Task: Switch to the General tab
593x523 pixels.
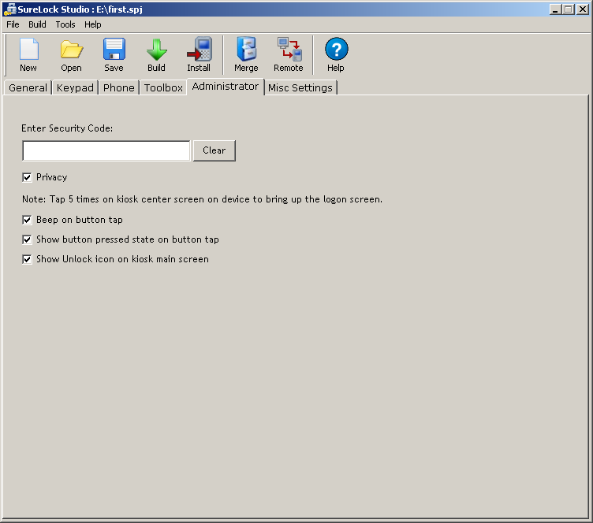Action: 28,88
